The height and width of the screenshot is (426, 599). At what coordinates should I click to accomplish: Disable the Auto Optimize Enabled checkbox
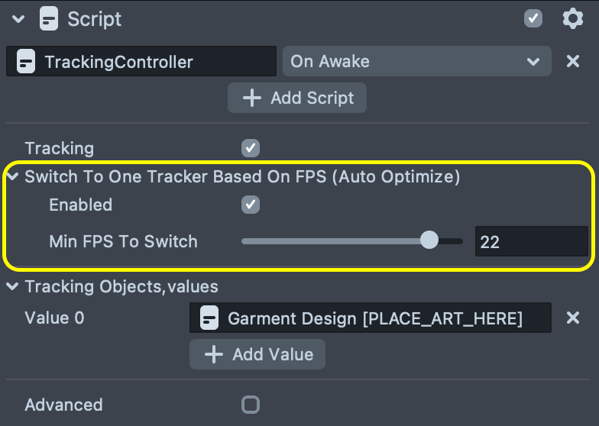tap(250, 205)
